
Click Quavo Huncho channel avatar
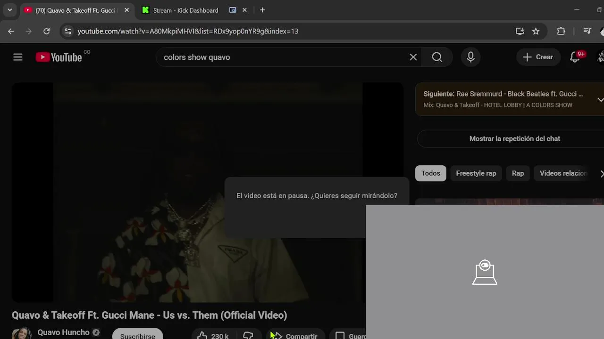pos(22,333)
